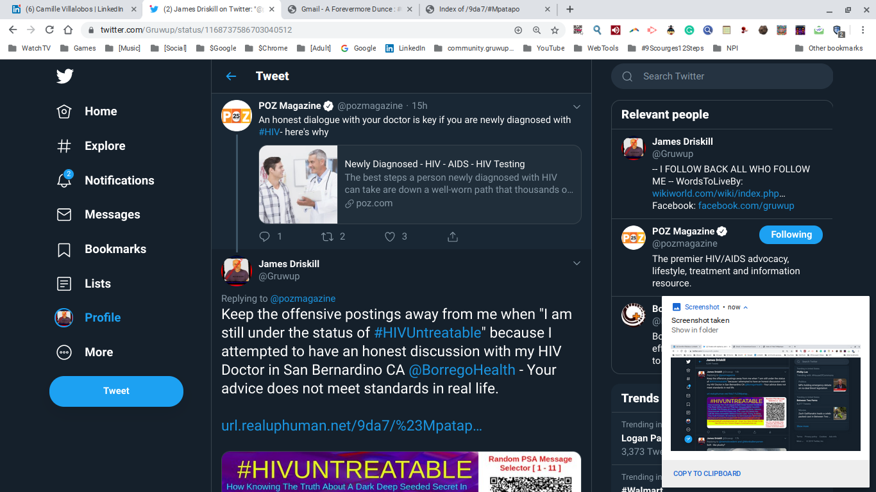
Task: Open Notifications with 2 unread
Action: pos(105,181)
